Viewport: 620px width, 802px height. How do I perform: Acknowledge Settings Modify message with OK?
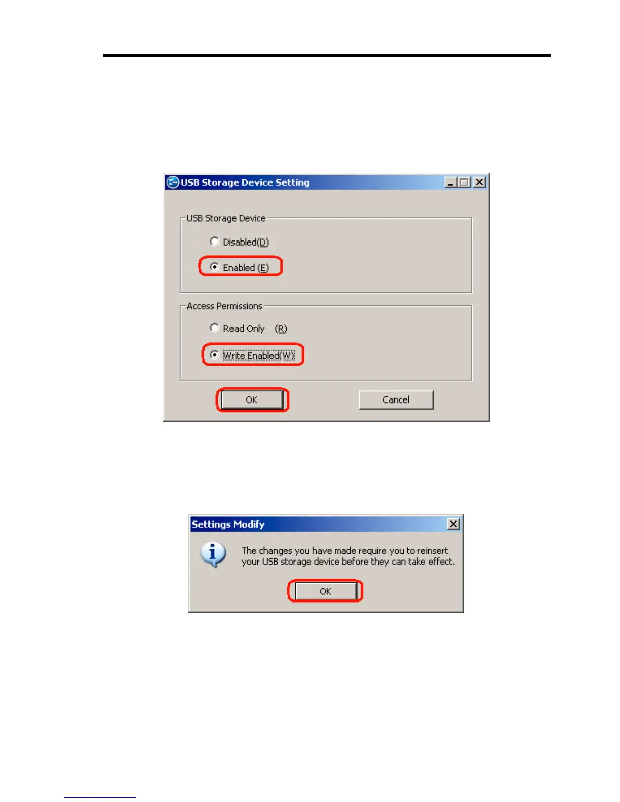[325, 591]
